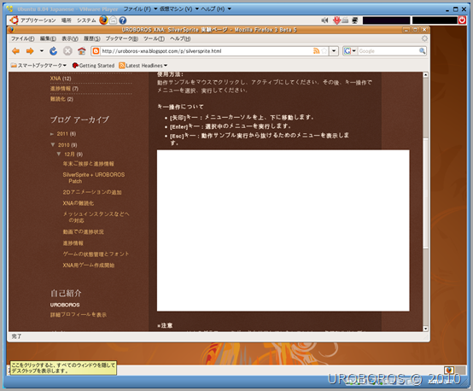The height and width of the screenshot is (391, 473).
Task: Reload the current page
Action: pos(54,51)
